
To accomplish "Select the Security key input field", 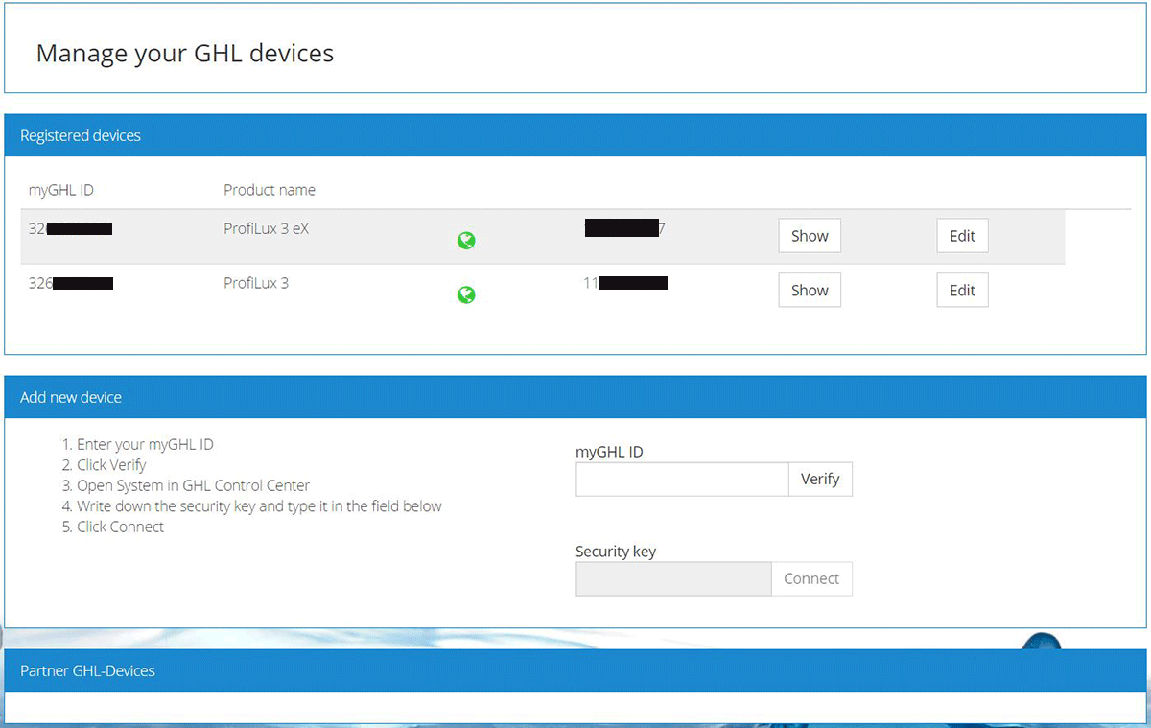I will click(x=673, y=579).
